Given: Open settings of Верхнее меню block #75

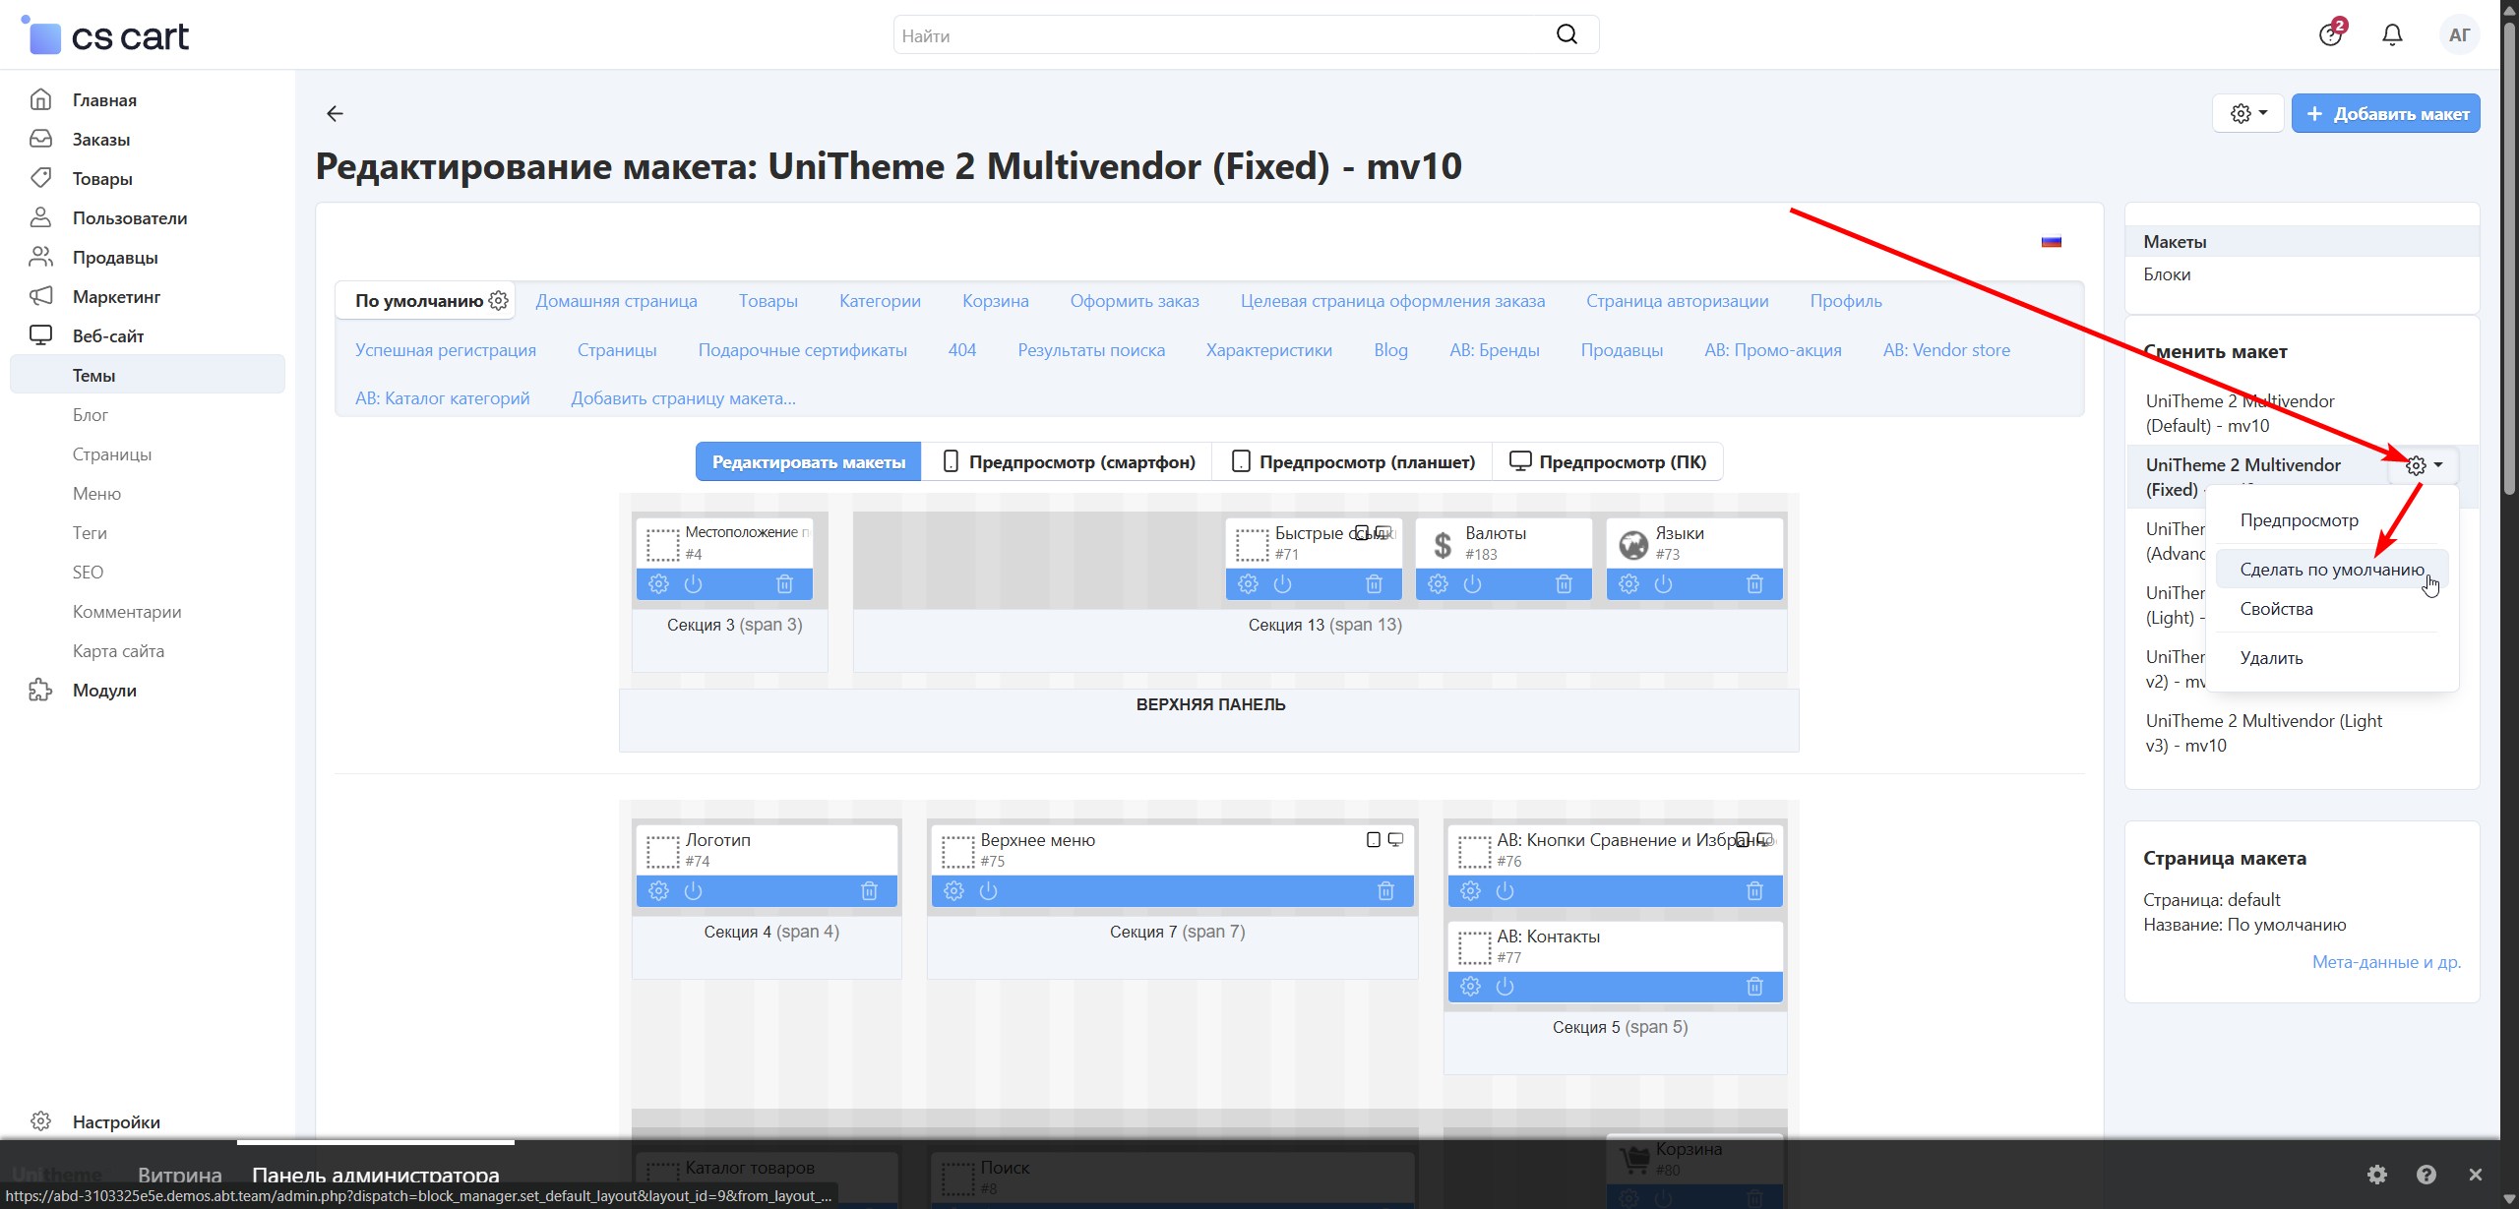Looking at the screenshot, I should [954, 891].
